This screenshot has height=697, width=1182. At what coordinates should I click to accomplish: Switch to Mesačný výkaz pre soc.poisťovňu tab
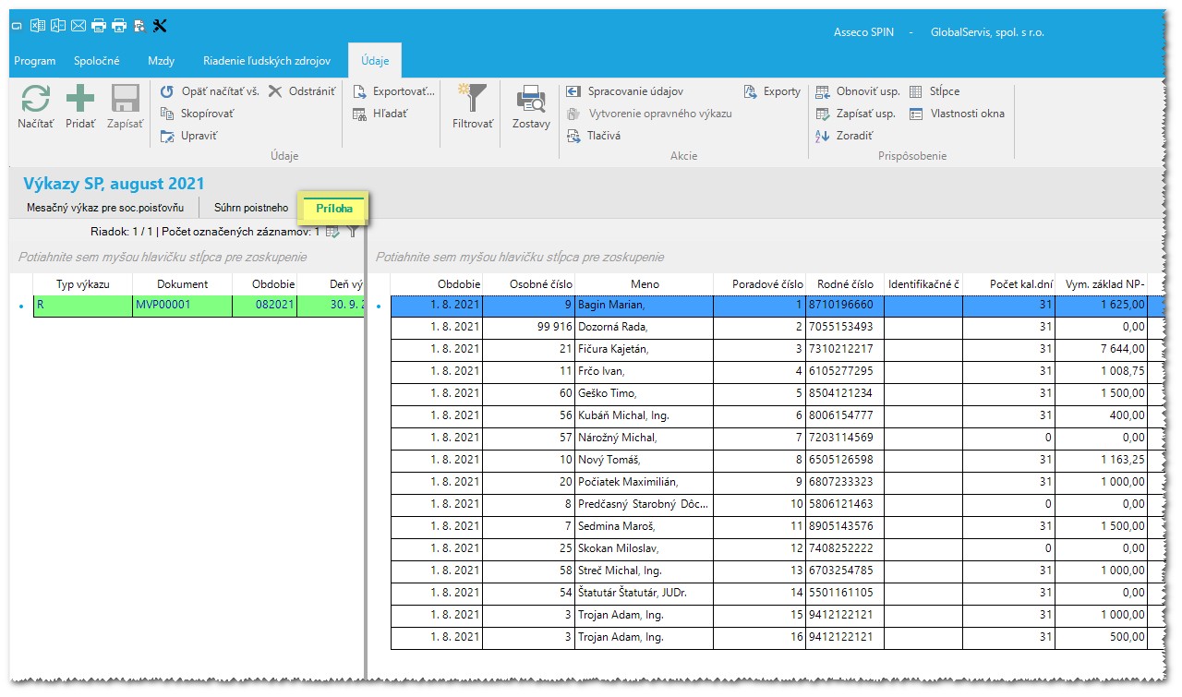point(105,208)
